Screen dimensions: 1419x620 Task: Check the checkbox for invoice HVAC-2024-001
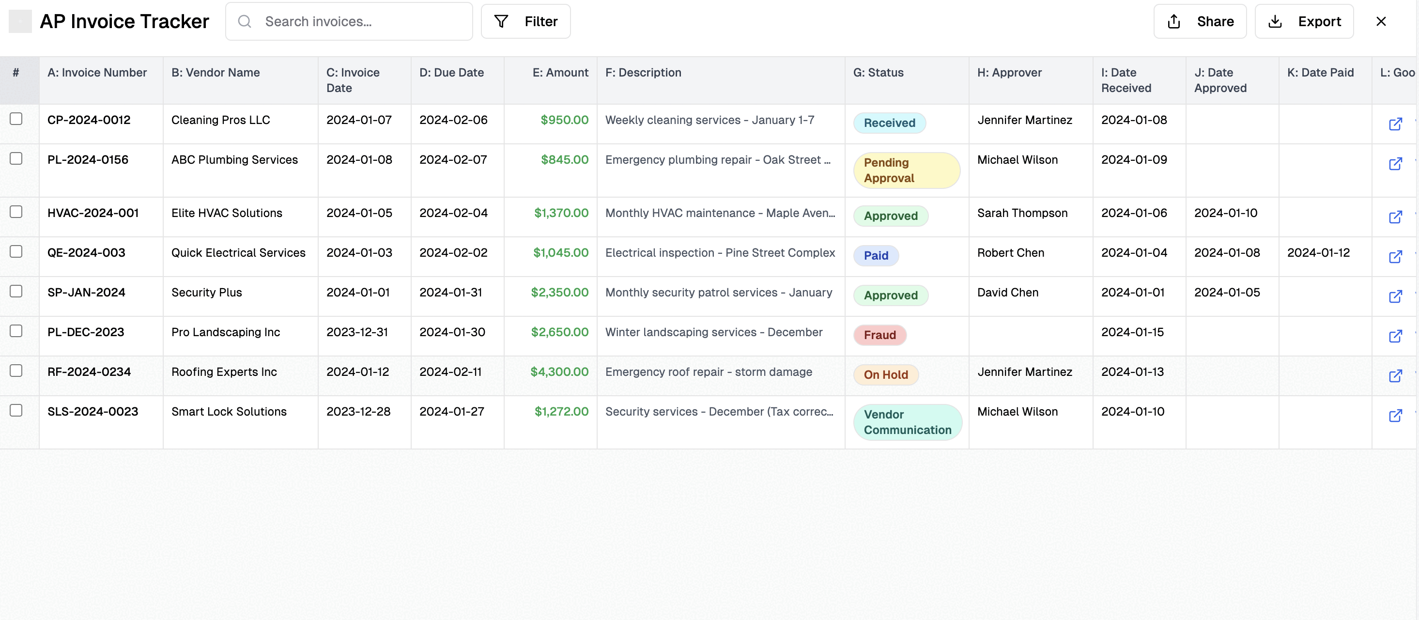pos(16,212)
